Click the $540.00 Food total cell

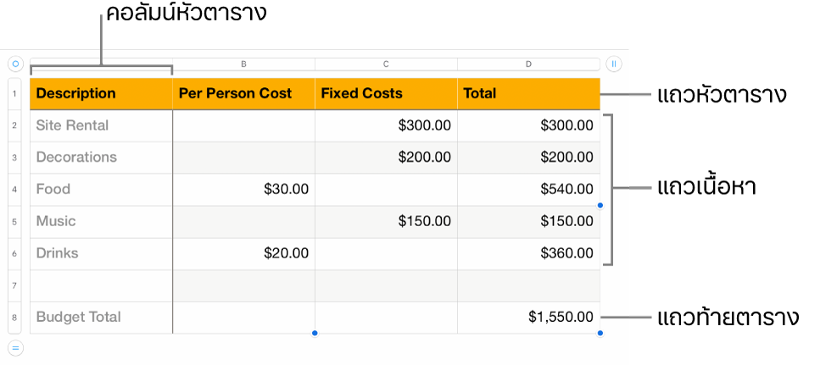(529, 190)
